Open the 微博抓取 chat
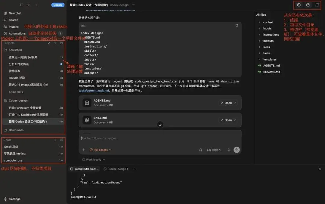 pos(33,71)
